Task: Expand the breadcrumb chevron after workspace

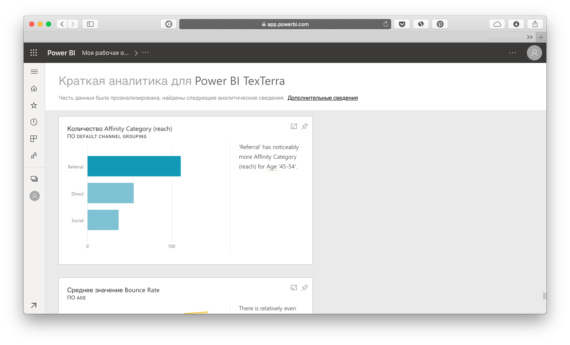Action: tap(136, 53)
